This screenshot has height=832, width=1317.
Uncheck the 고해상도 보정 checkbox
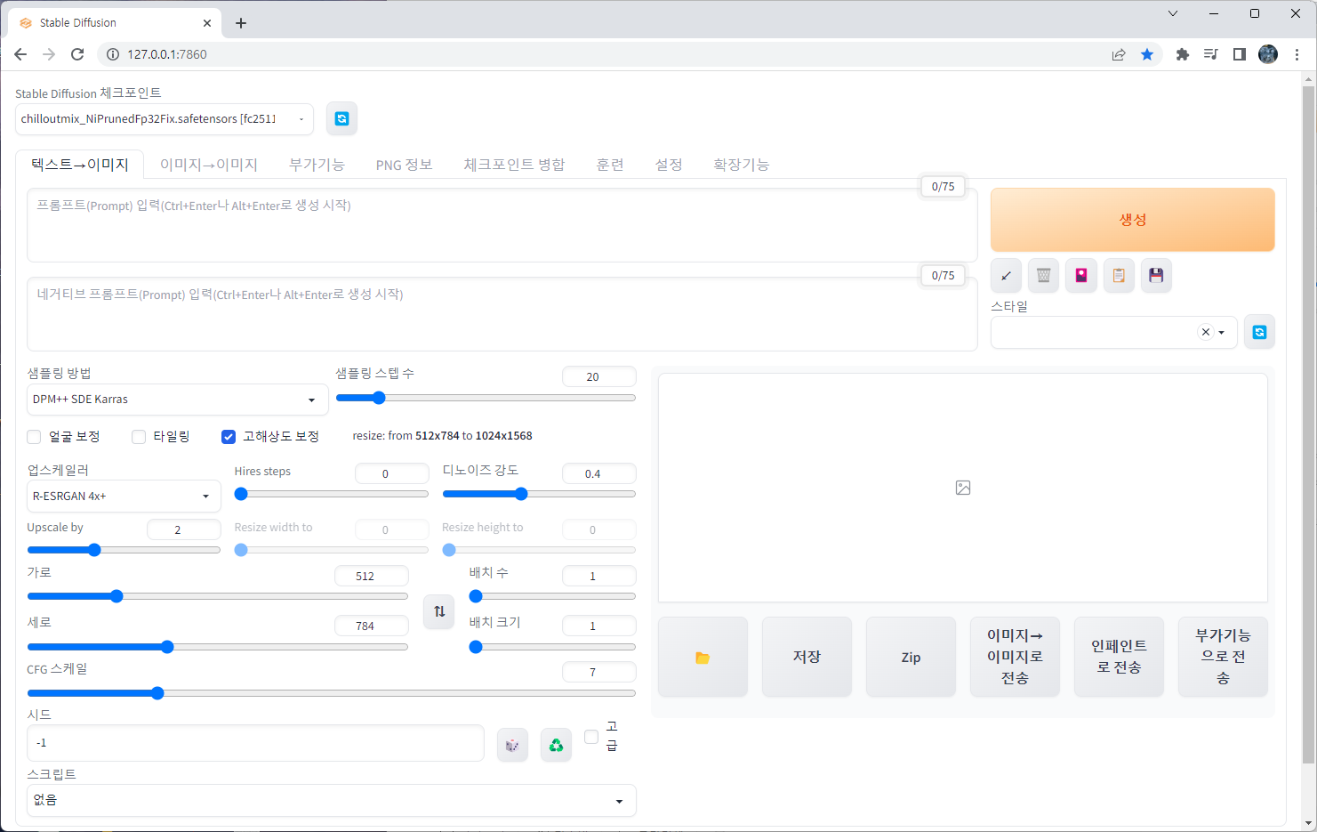(x=229, y=436)
